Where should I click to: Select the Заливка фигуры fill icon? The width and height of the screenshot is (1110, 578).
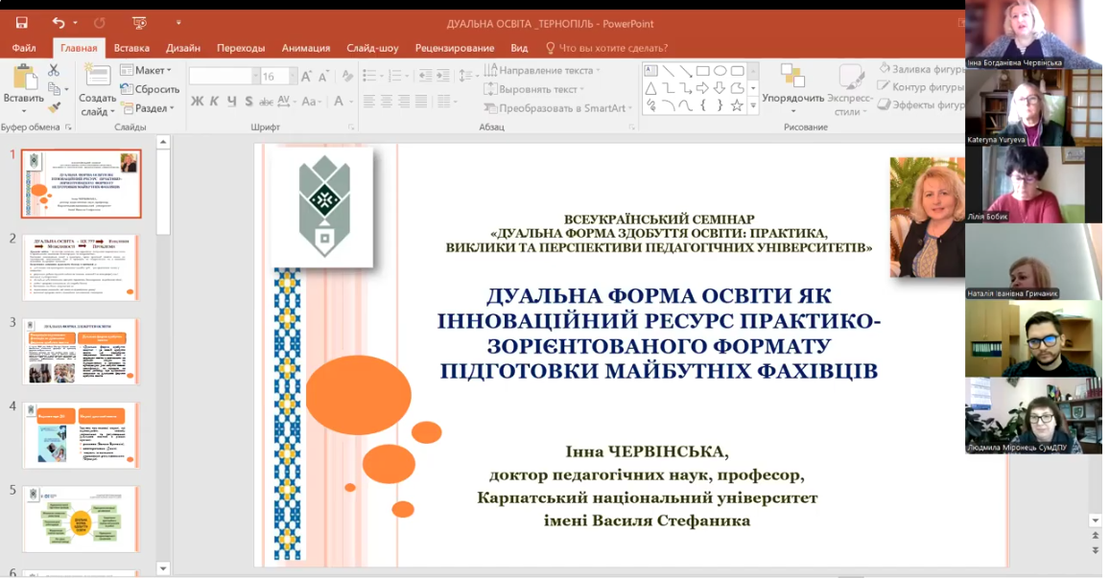pyautogui.click(x=885, y=69)
